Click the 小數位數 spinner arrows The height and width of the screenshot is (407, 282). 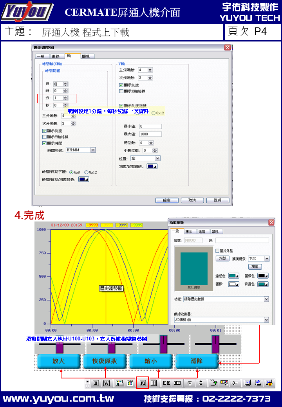(x=155, y=151)
